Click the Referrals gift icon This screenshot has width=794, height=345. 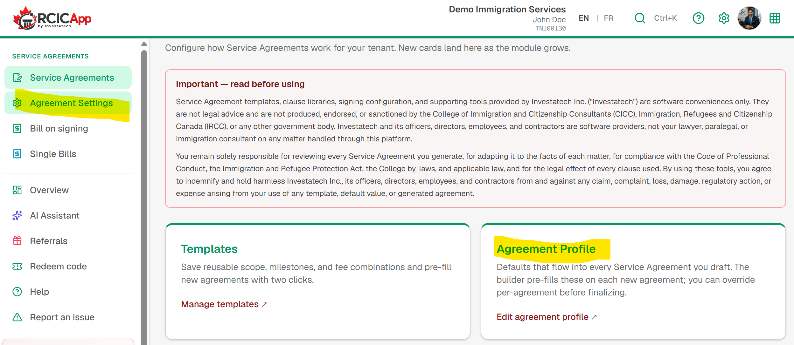17,241
